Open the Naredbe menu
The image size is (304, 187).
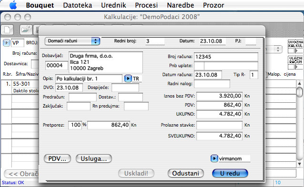(180, 5)
